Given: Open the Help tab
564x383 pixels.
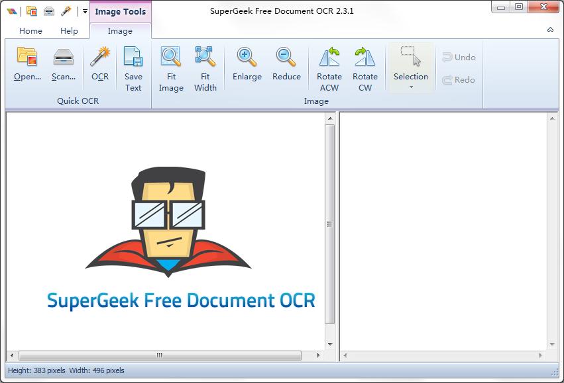Looking at the screenshot, I should [69, 31].
